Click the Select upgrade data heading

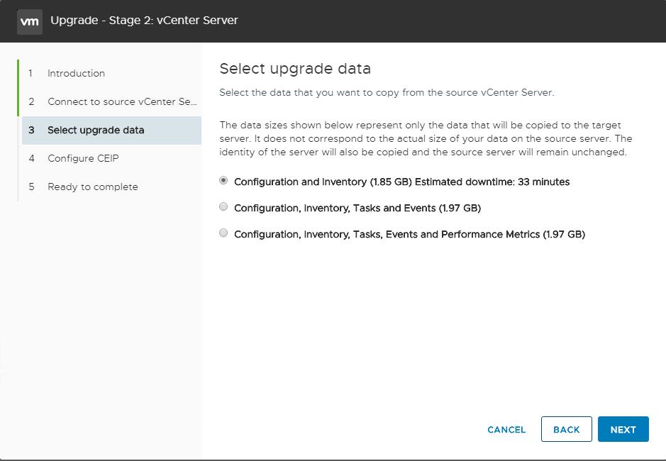pyautogui.click(x=295, y=68)
